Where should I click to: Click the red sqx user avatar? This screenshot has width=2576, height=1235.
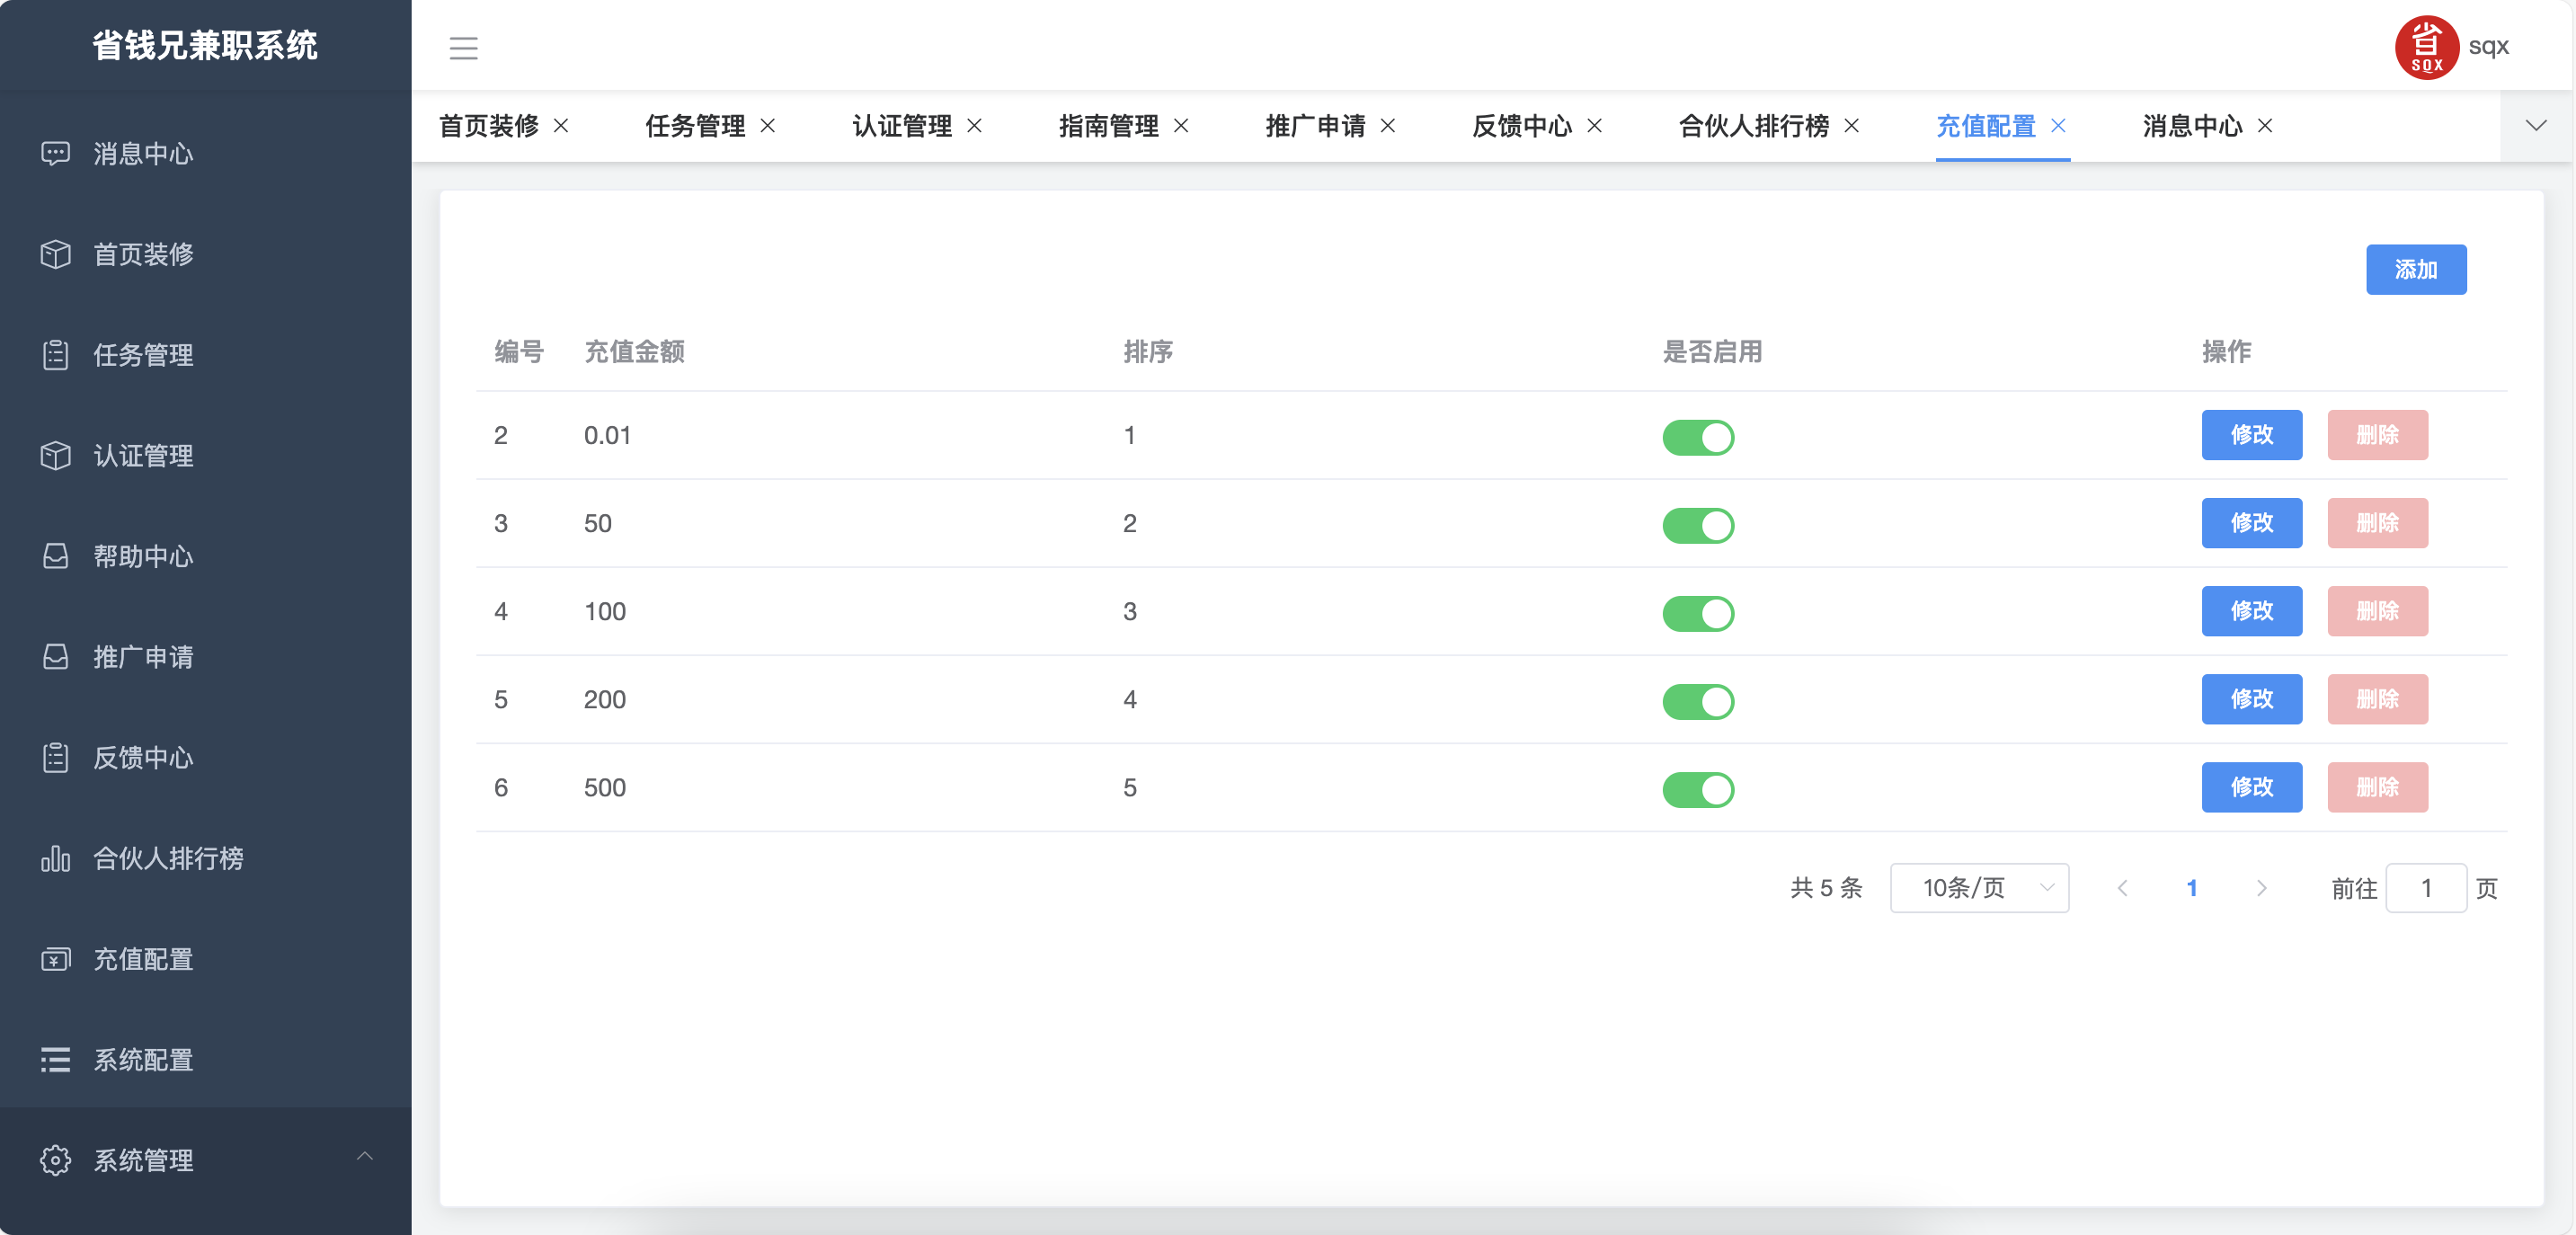click(2426, 47)
